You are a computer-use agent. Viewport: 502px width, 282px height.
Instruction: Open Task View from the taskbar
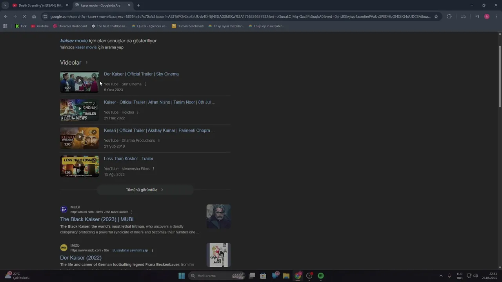(252, 276)
